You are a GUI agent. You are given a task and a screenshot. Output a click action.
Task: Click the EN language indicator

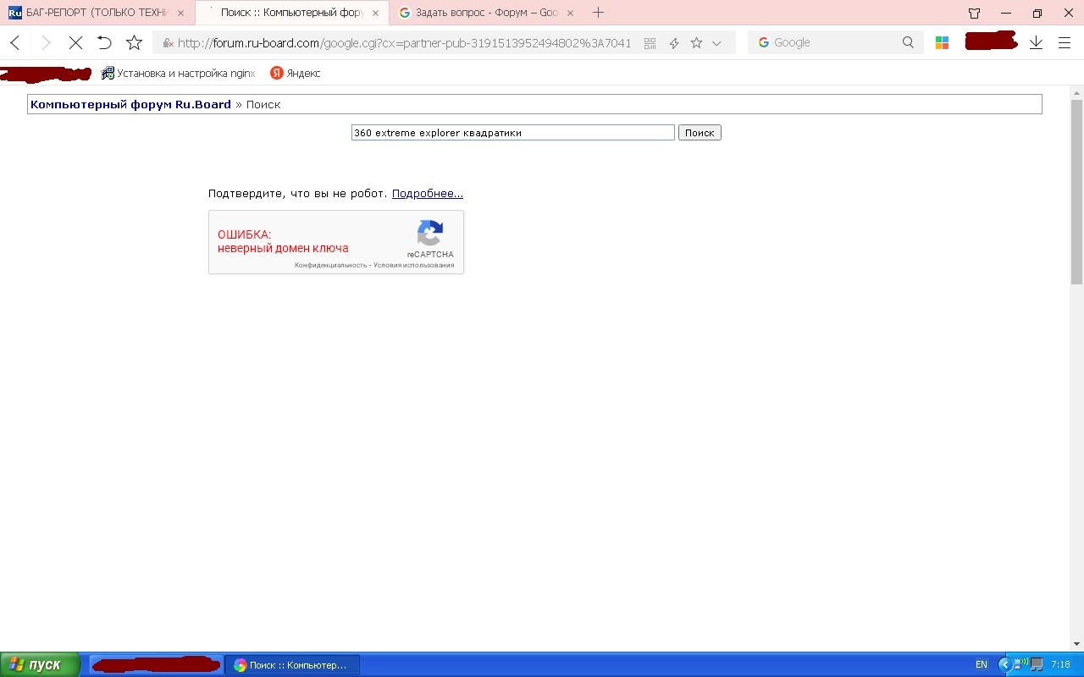click(x=982, y=665)
